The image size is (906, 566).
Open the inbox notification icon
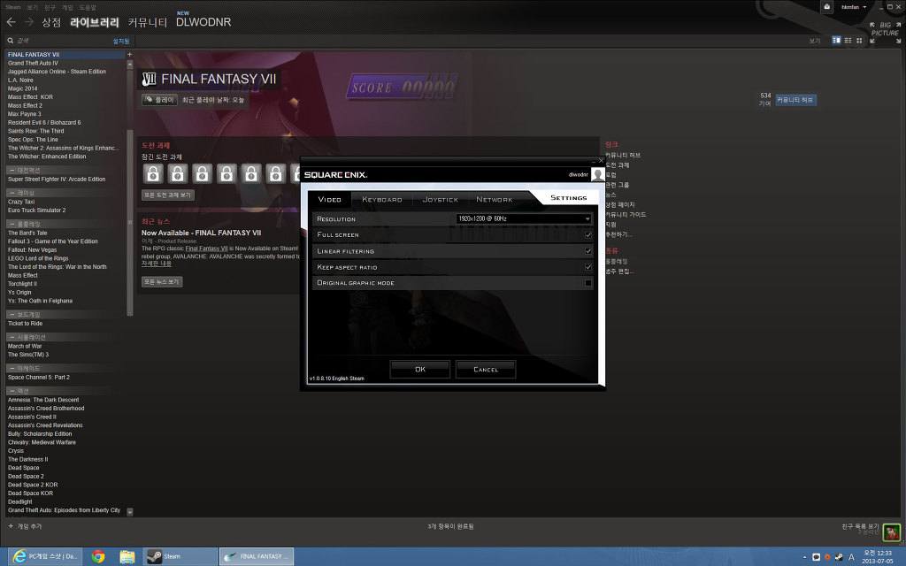point(826,7)
